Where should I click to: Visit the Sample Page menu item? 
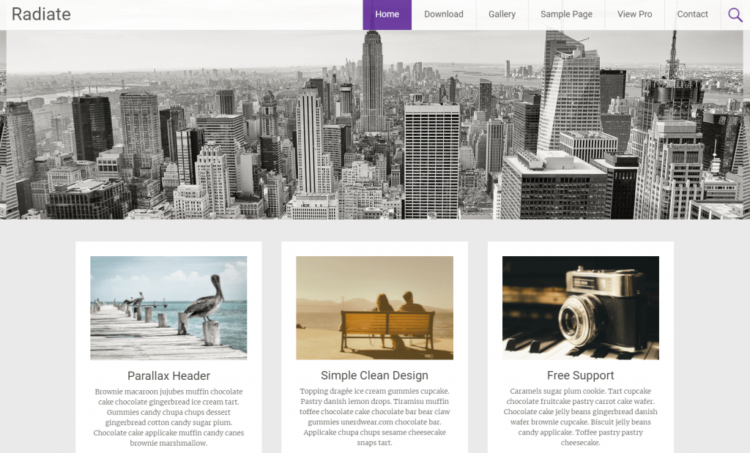pyautogui.click(x=566, y=15)
